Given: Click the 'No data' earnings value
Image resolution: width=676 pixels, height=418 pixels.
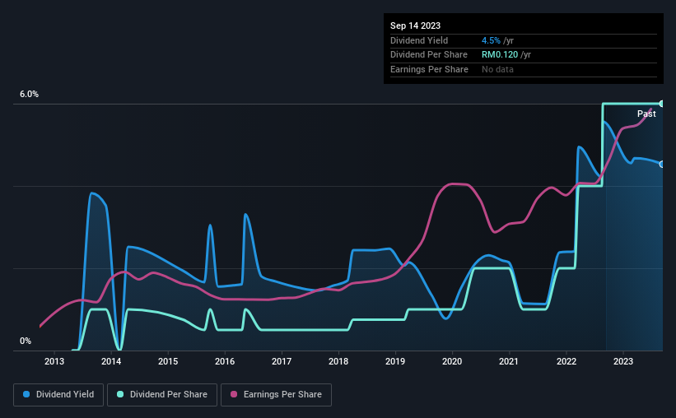Looking at the screenshot, I should point(497,69).
